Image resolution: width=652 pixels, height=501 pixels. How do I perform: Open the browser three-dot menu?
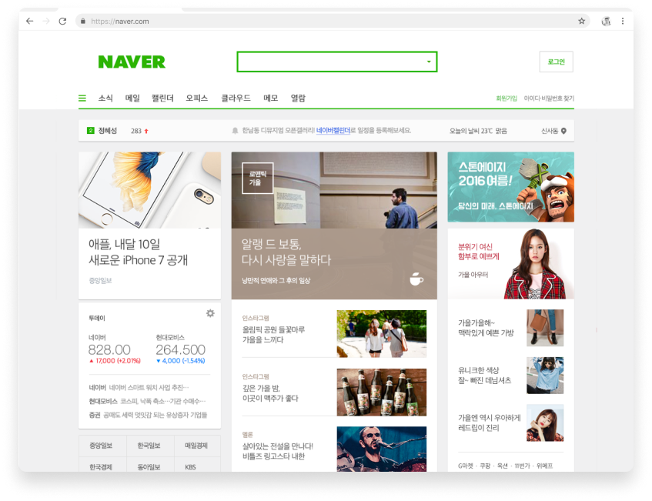623,21
